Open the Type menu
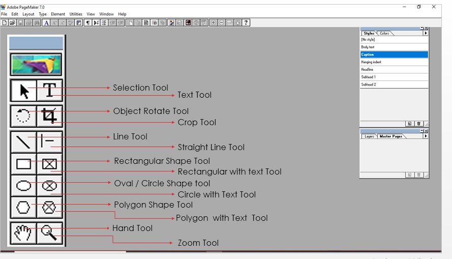 coord(43,14)
